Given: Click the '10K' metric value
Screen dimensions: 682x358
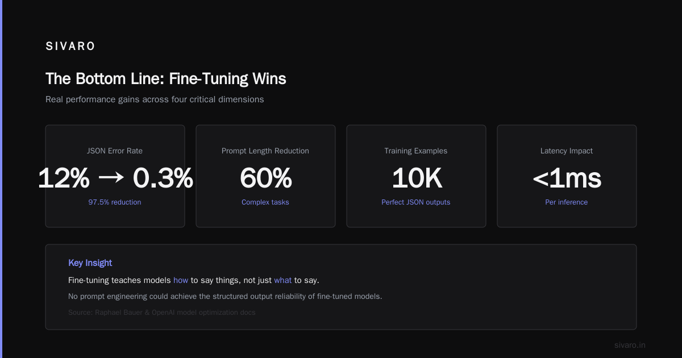Looking at the screenshot, I should point(417,178).
